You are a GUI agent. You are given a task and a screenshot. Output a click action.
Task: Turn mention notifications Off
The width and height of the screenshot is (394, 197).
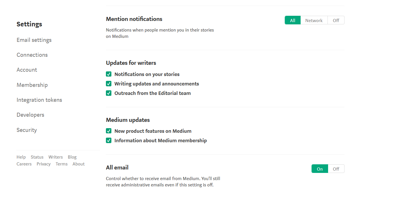click(336, 20)
